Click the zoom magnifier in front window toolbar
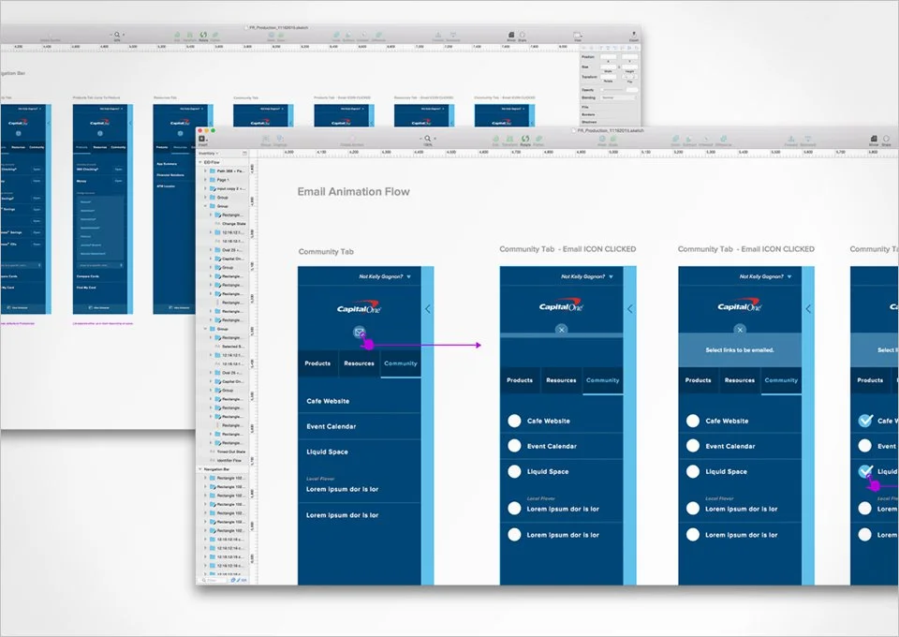 pos(427,139)
